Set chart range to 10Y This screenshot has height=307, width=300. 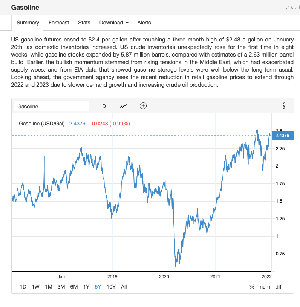pos(111,287)
